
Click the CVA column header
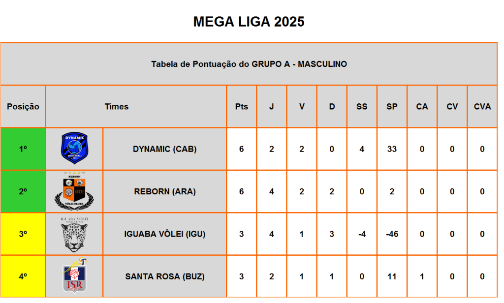[x=482, y=106]
